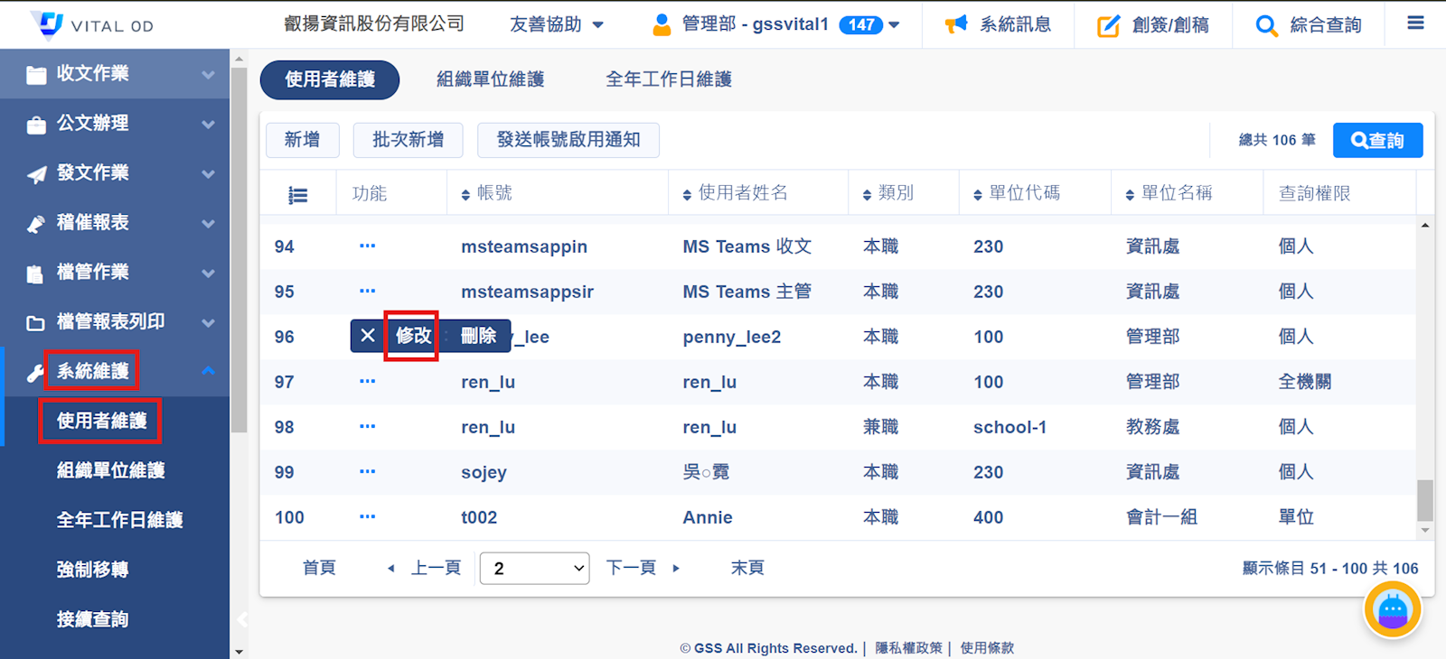Expand the 公文辦理 menu
The image size is (1446, 659).
click(208, 124)
